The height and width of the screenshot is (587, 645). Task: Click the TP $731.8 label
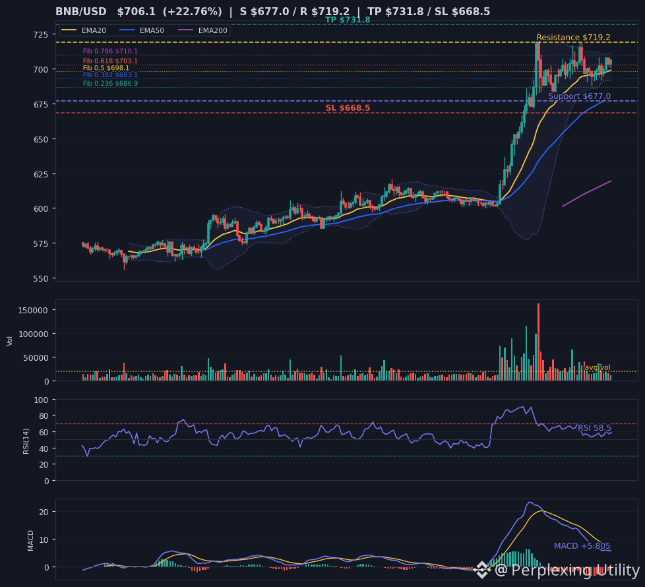click(x=348, y=20)
